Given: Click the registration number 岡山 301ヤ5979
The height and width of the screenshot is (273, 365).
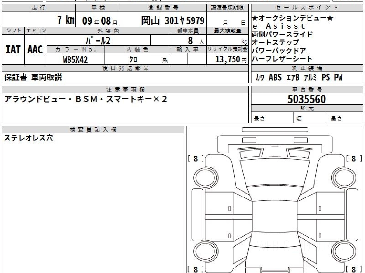Looking at the screenshot, I should (x=172, y=21).
